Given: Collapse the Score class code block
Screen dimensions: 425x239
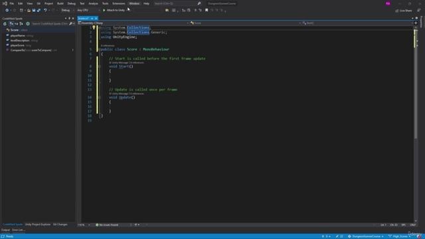Looking at the screenshot, I should click(x=100, y=49).
